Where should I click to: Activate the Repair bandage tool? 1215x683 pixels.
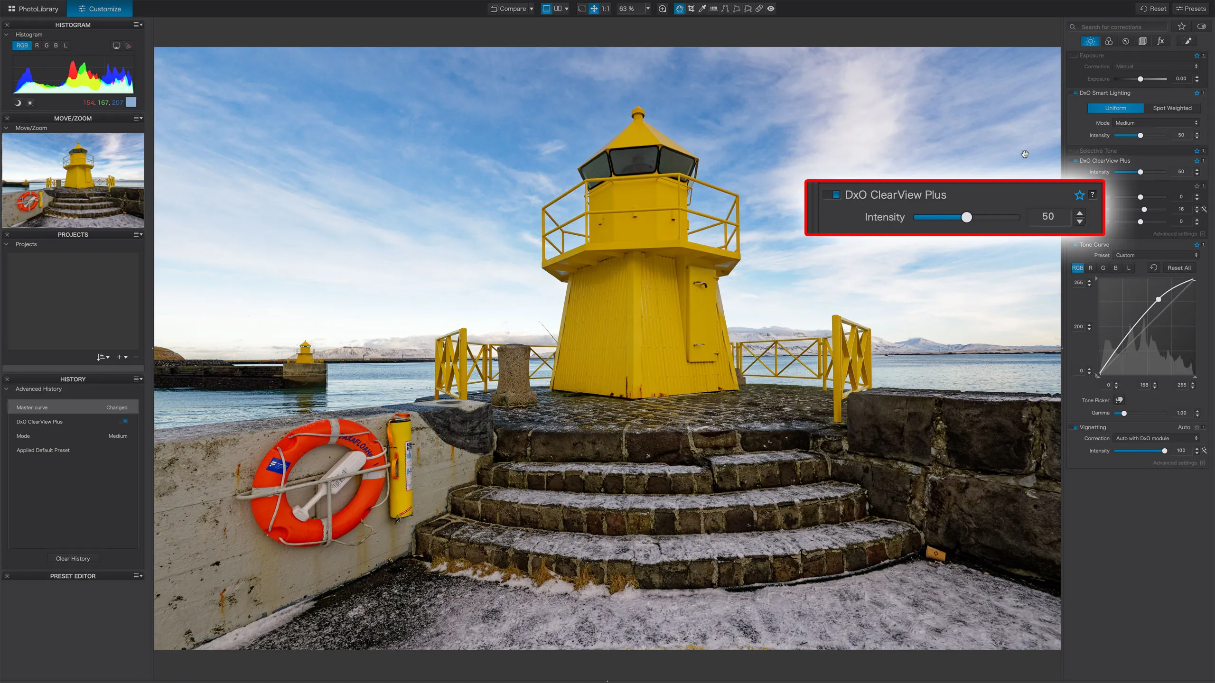click(759, 9)
